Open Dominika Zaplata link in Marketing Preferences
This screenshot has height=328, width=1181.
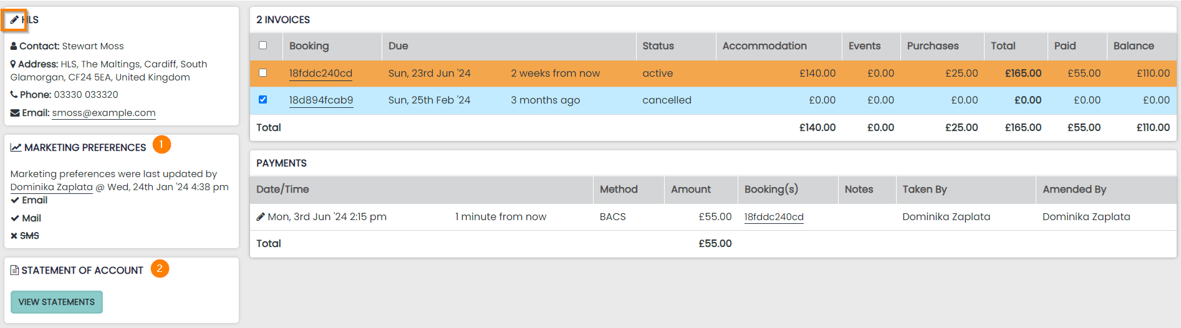tap(51, 187)
